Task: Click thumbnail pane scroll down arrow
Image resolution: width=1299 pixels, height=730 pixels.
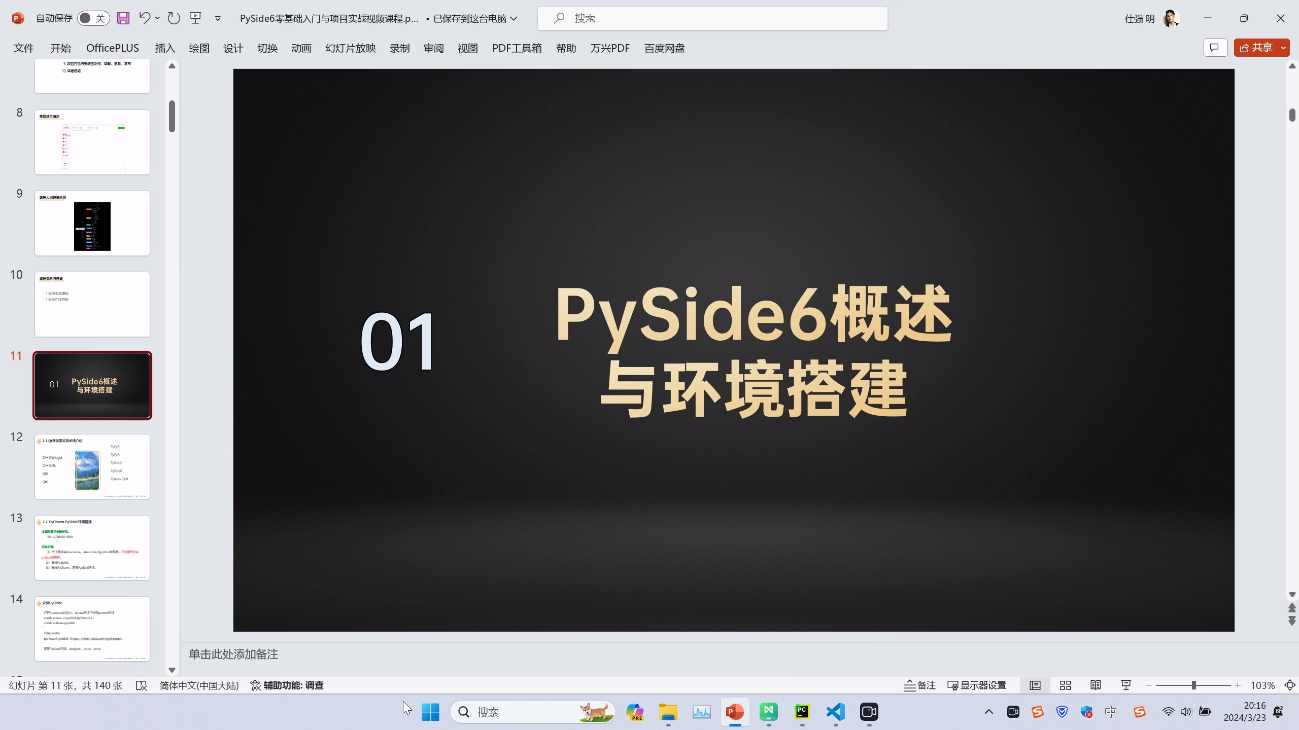Action: tap(172, 670)
